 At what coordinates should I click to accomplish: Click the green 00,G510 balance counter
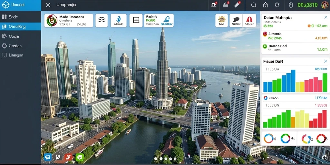coord(307,5)
